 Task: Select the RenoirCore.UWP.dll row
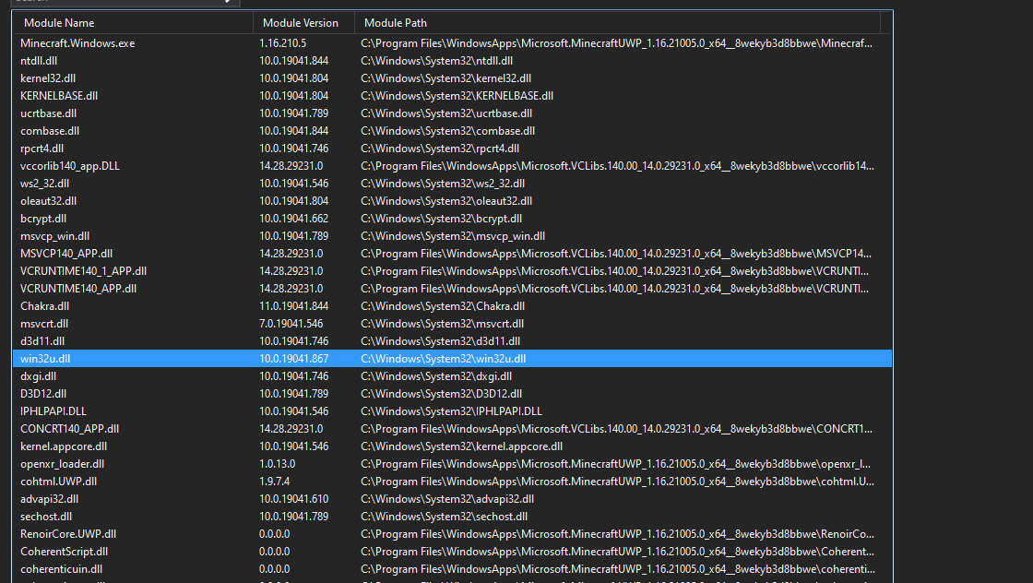pos(68,534)
